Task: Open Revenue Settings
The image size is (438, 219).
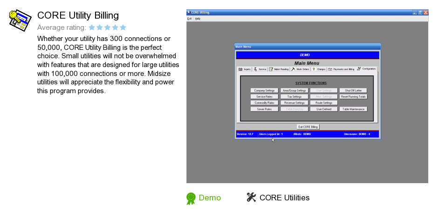Action: [x=294, y=103]
